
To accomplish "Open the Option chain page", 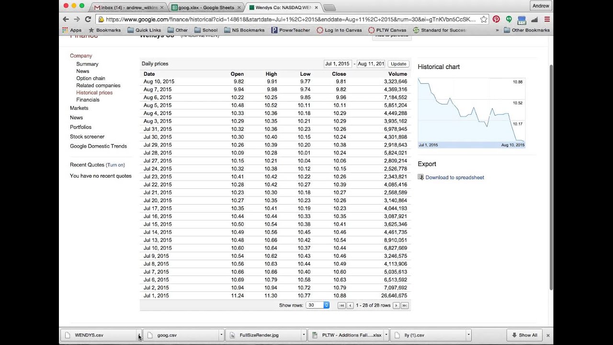I will coord(91,78).
